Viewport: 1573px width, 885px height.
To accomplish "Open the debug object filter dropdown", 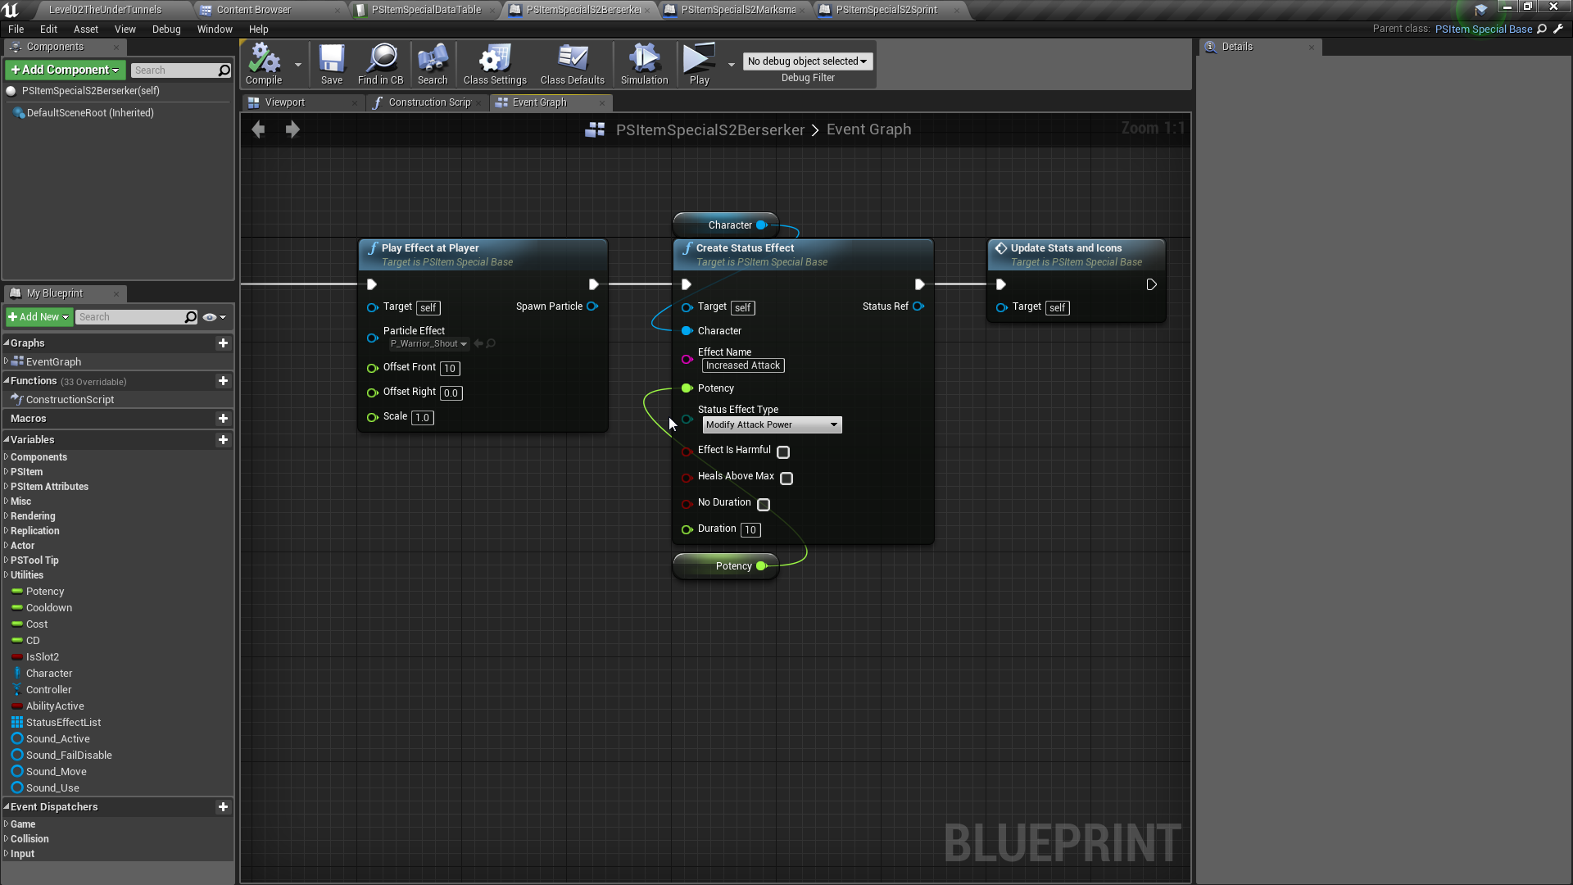I will tap(808, 61).
